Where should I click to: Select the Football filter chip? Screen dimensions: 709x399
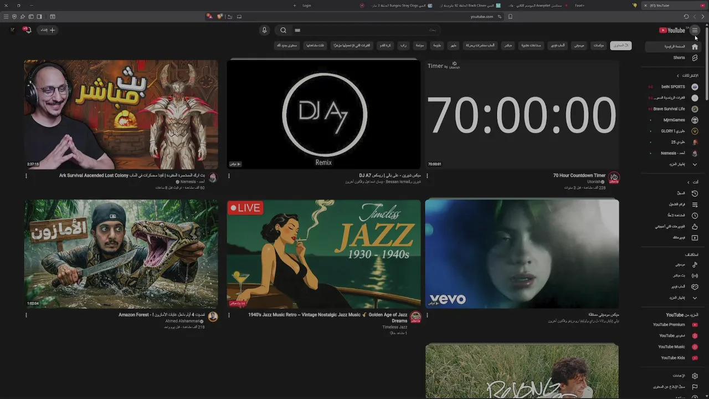pos(385,45)
